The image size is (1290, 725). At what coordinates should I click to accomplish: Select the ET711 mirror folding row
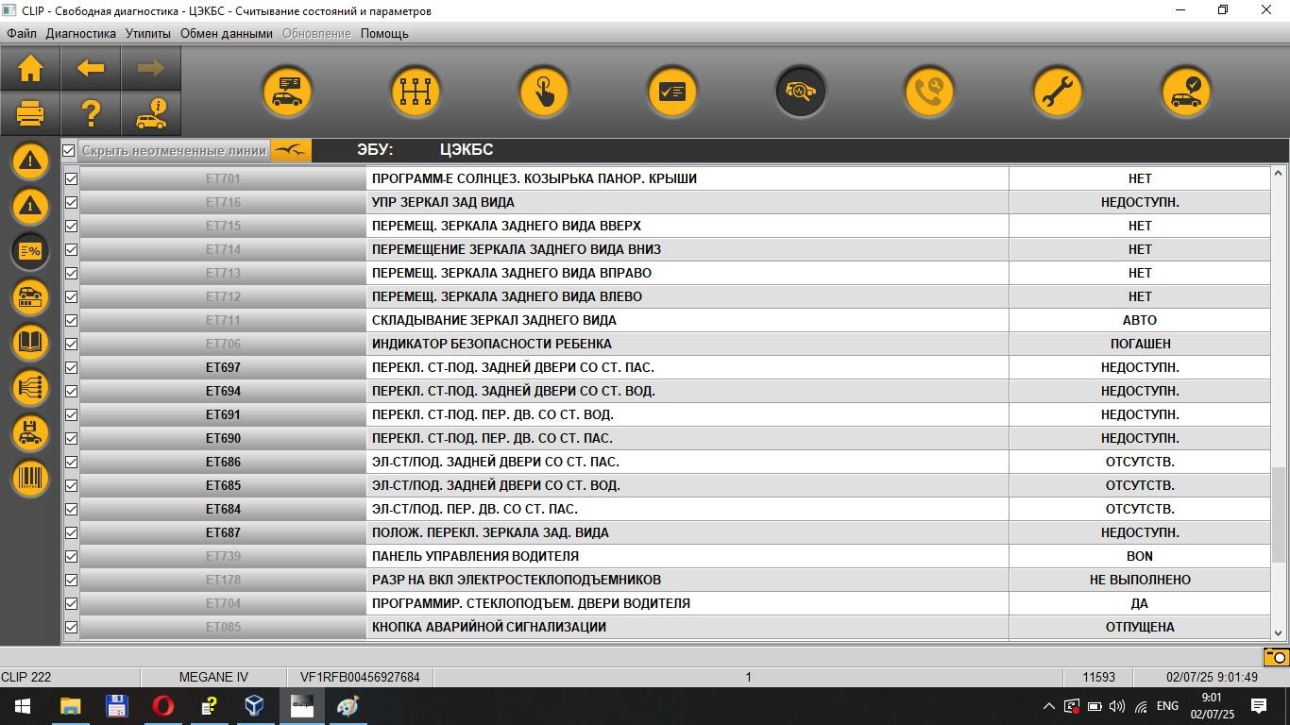pos(667,320)
